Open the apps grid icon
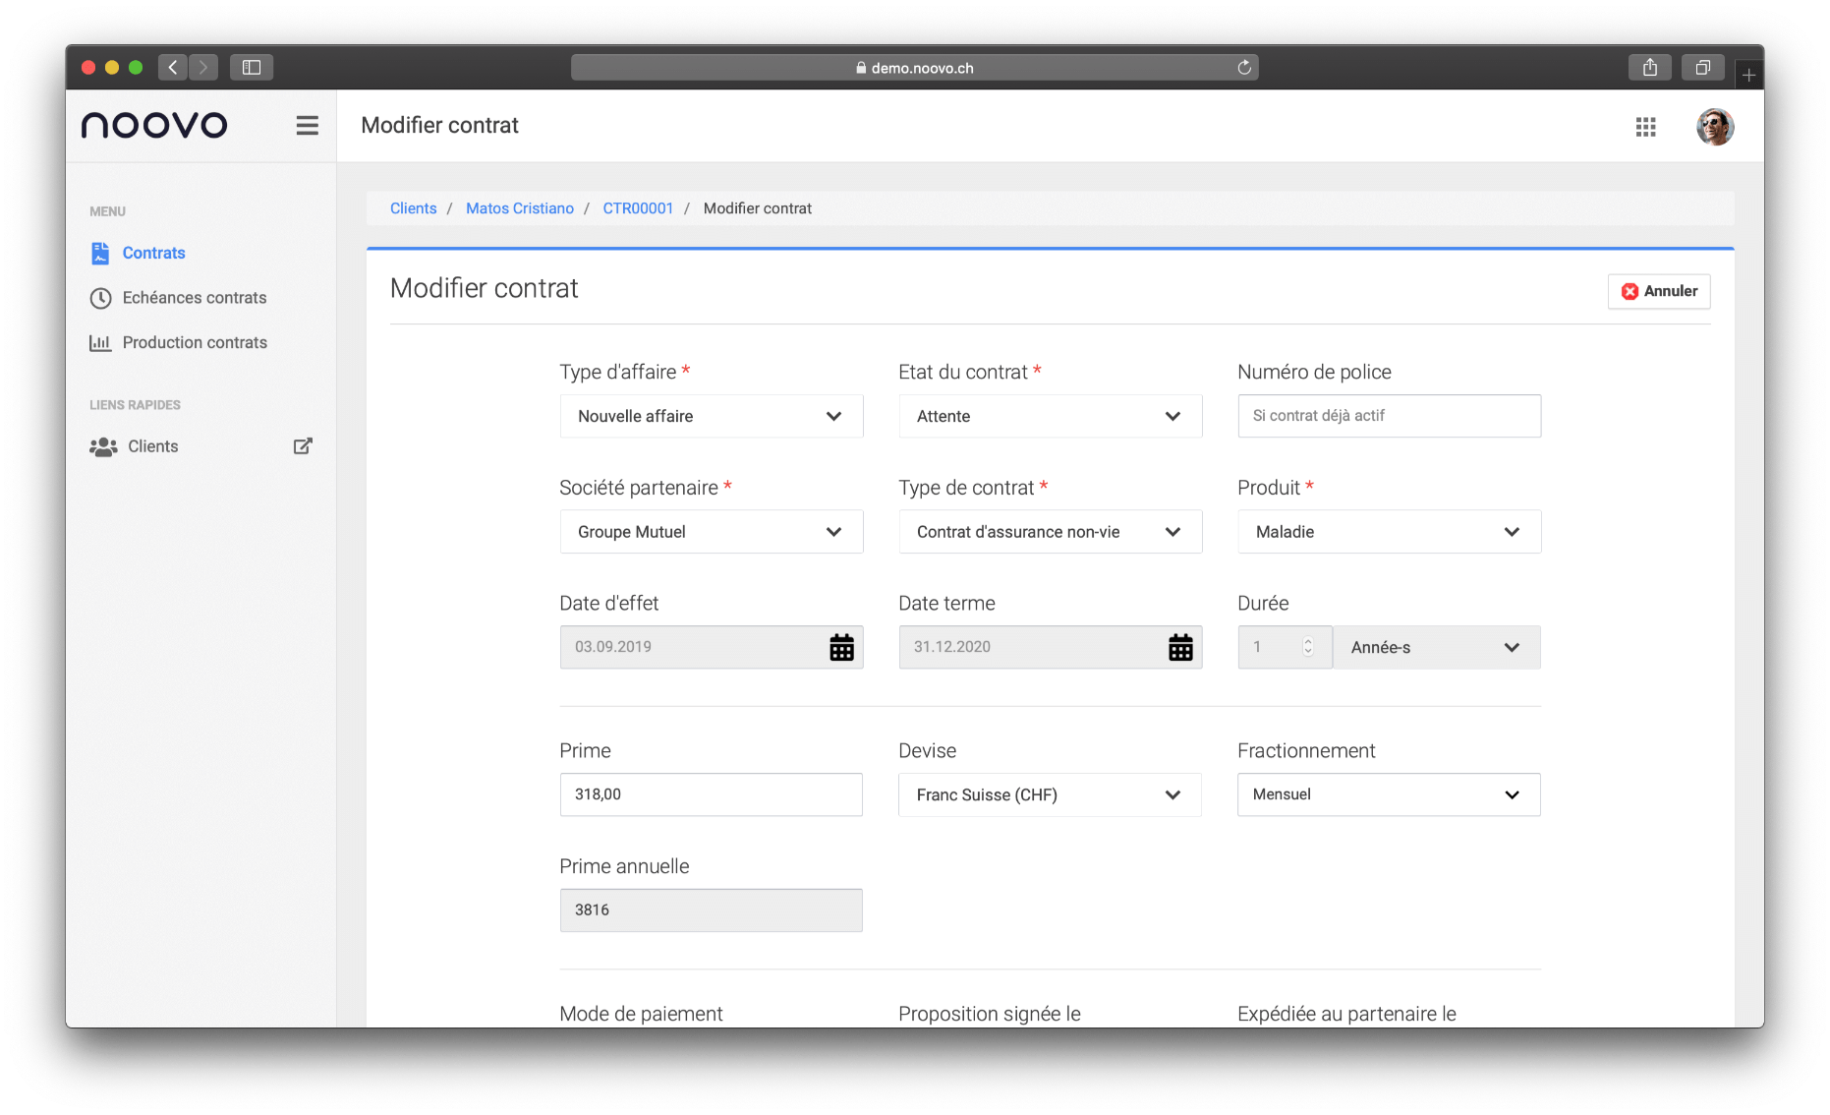 pos(1645,127)
